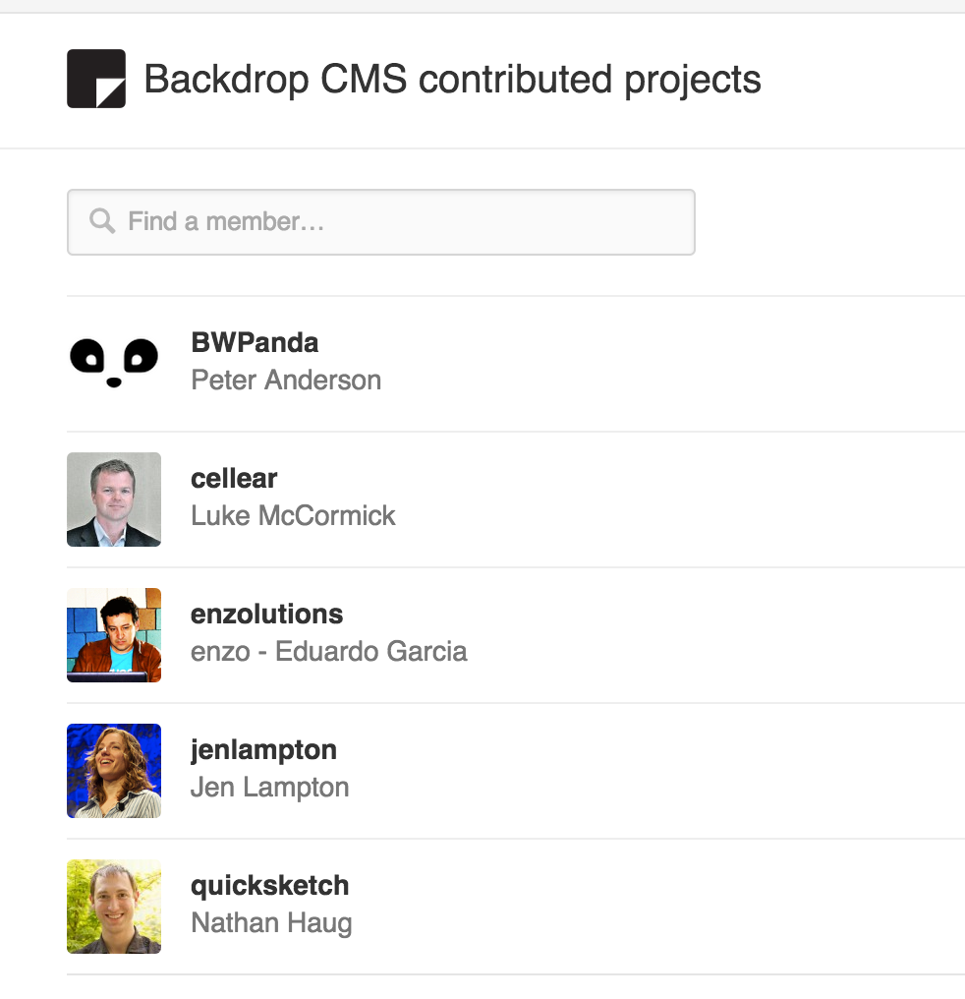Select jenlampton's avatar picture
This screenshot has height=999, width=965.
tap(114, 770)
